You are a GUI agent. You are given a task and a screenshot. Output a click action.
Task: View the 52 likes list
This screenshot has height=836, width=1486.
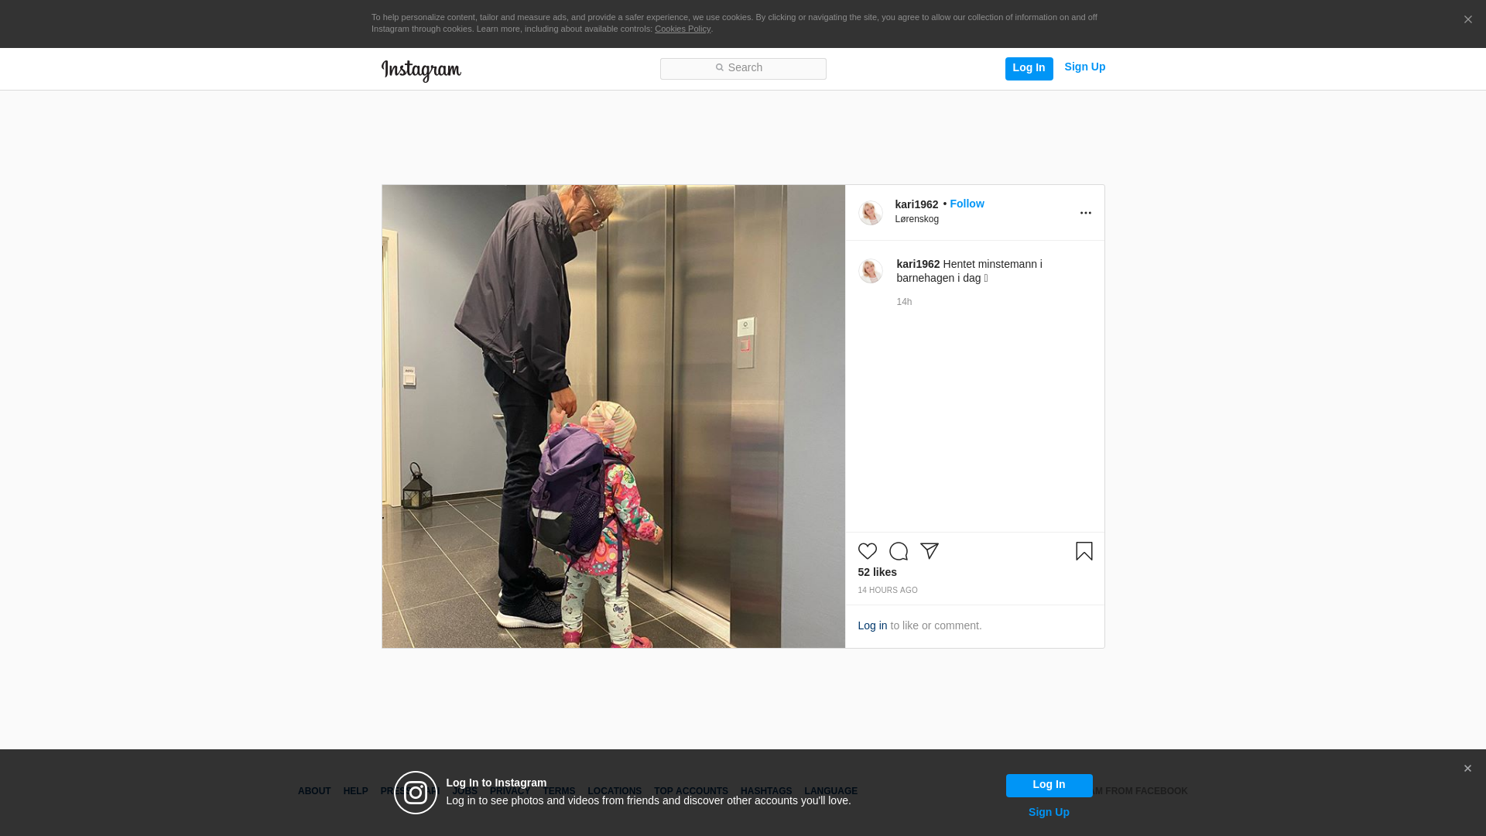pyautogui.click(x=877, y=572)
